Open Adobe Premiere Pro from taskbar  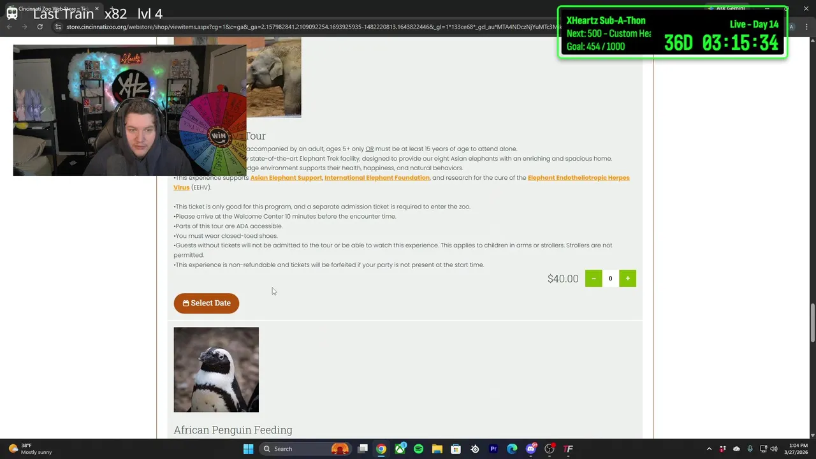[493, 449]
